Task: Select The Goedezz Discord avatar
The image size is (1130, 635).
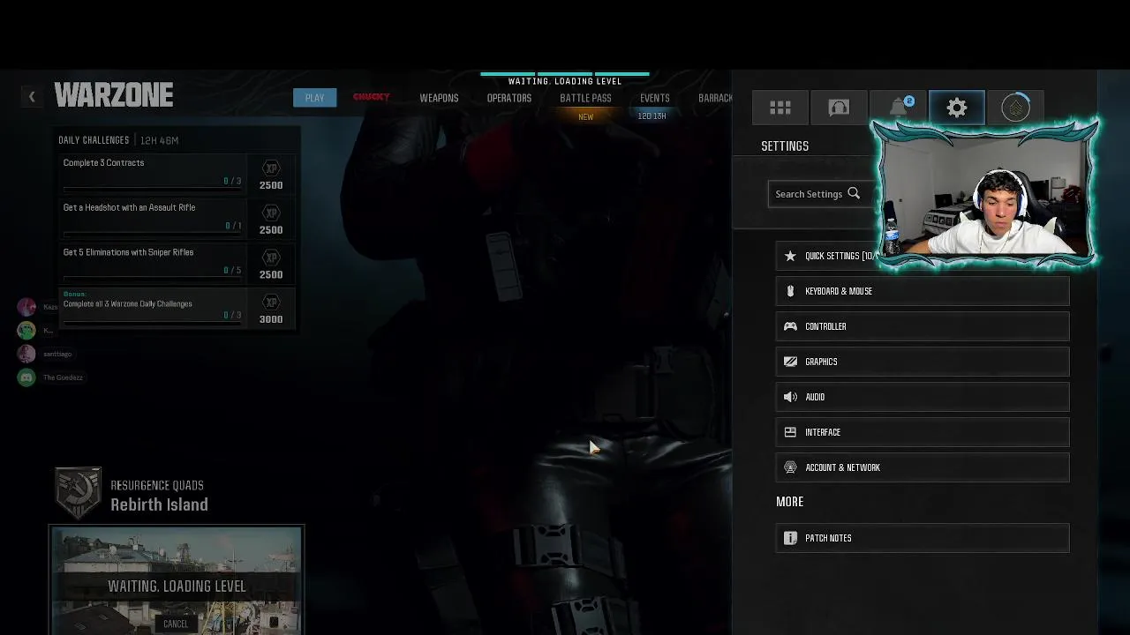Action: point(26,377)
